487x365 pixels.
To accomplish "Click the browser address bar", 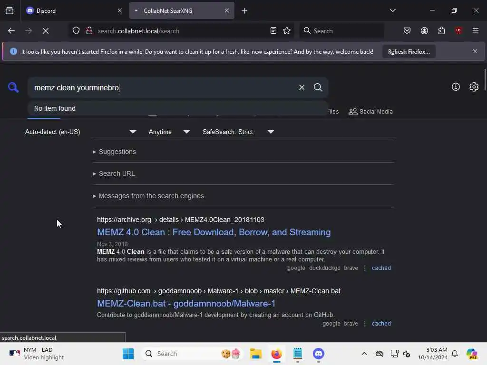I will tap(182, 31).
